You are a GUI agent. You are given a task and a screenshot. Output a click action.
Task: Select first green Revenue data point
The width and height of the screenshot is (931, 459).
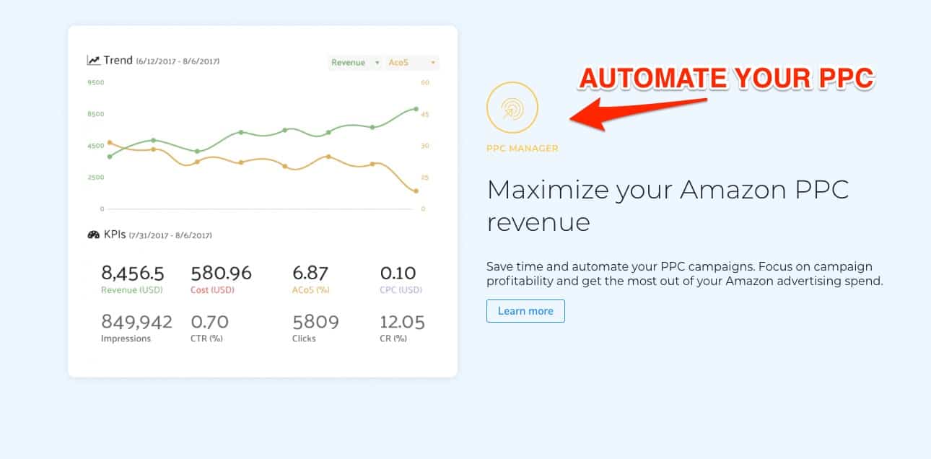[110, 156]
